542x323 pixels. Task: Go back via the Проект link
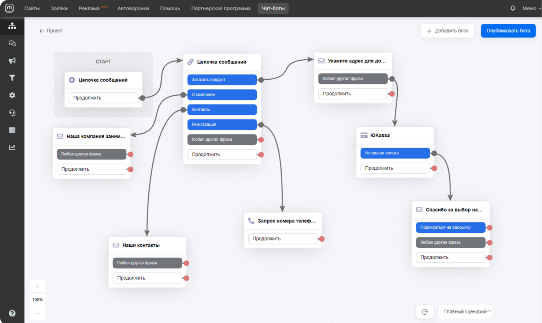point(51,31)
